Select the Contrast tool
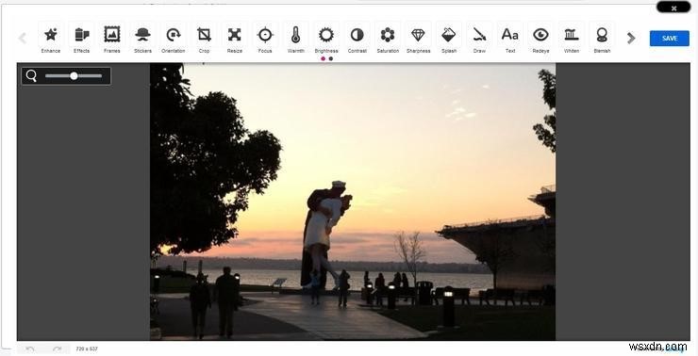This screenshot has height=356, width=698. point(357,39)
